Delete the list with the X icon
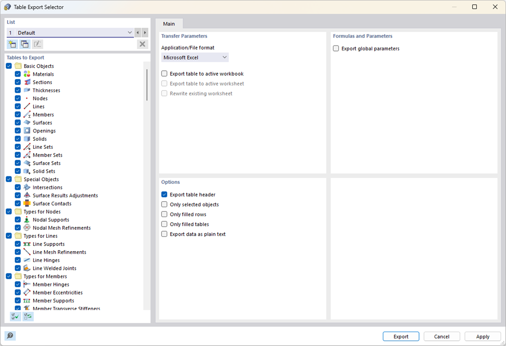506x346 pixels. (x=142, y=44)
